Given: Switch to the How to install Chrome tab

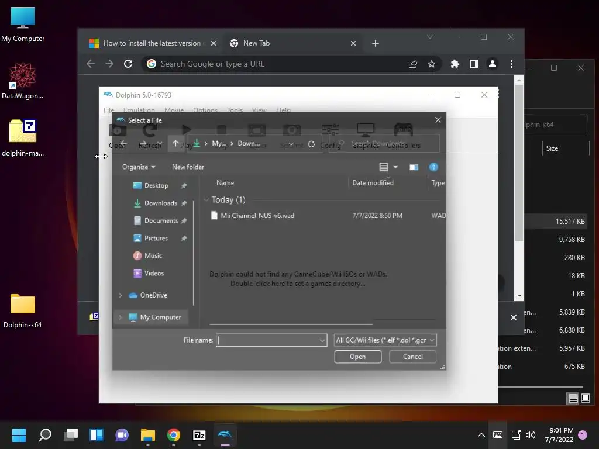Looking at the screenshot, I should tap(152, 43).
